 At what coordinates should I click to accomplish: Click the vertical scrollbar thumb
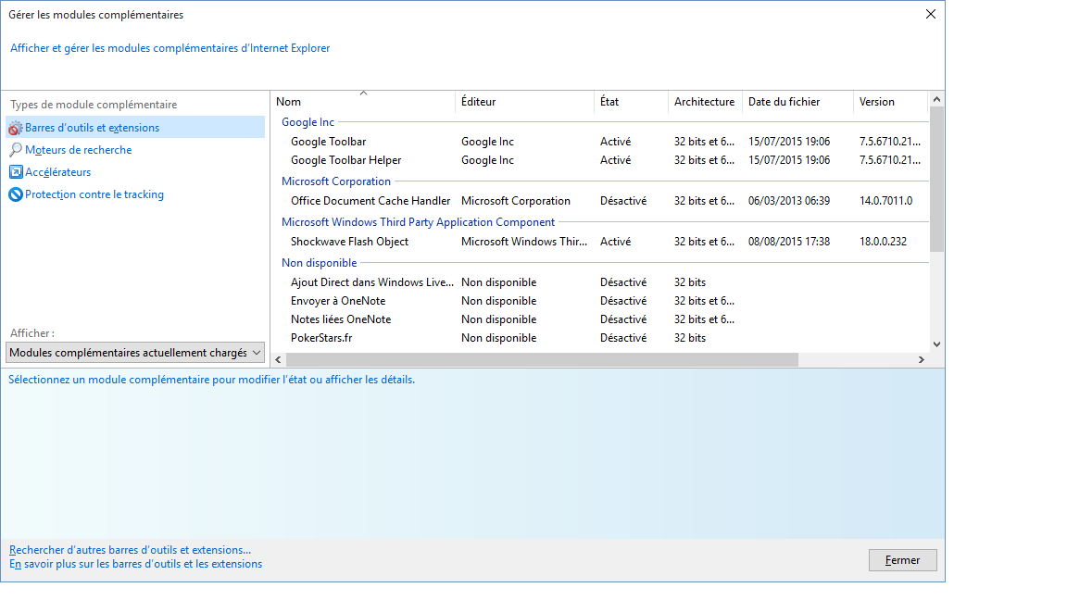(x=937, y=180)
